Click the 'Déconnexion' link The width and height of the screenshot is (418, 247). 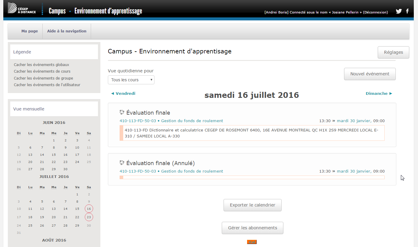pos(375,12)
